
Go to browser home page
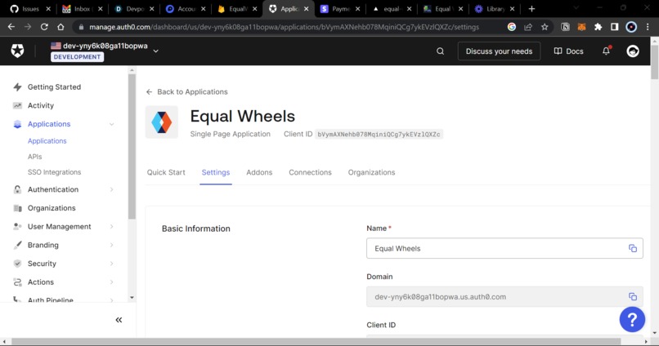[61, 27]
